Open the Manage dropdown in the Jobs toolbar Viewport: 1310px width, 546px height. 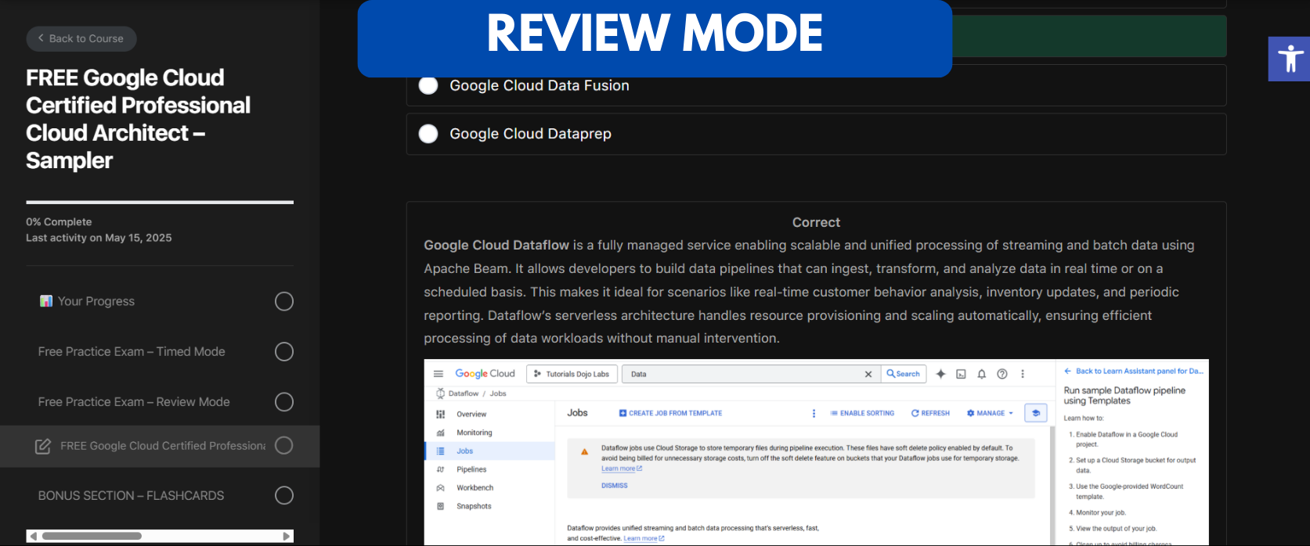[x=990, y=413]
